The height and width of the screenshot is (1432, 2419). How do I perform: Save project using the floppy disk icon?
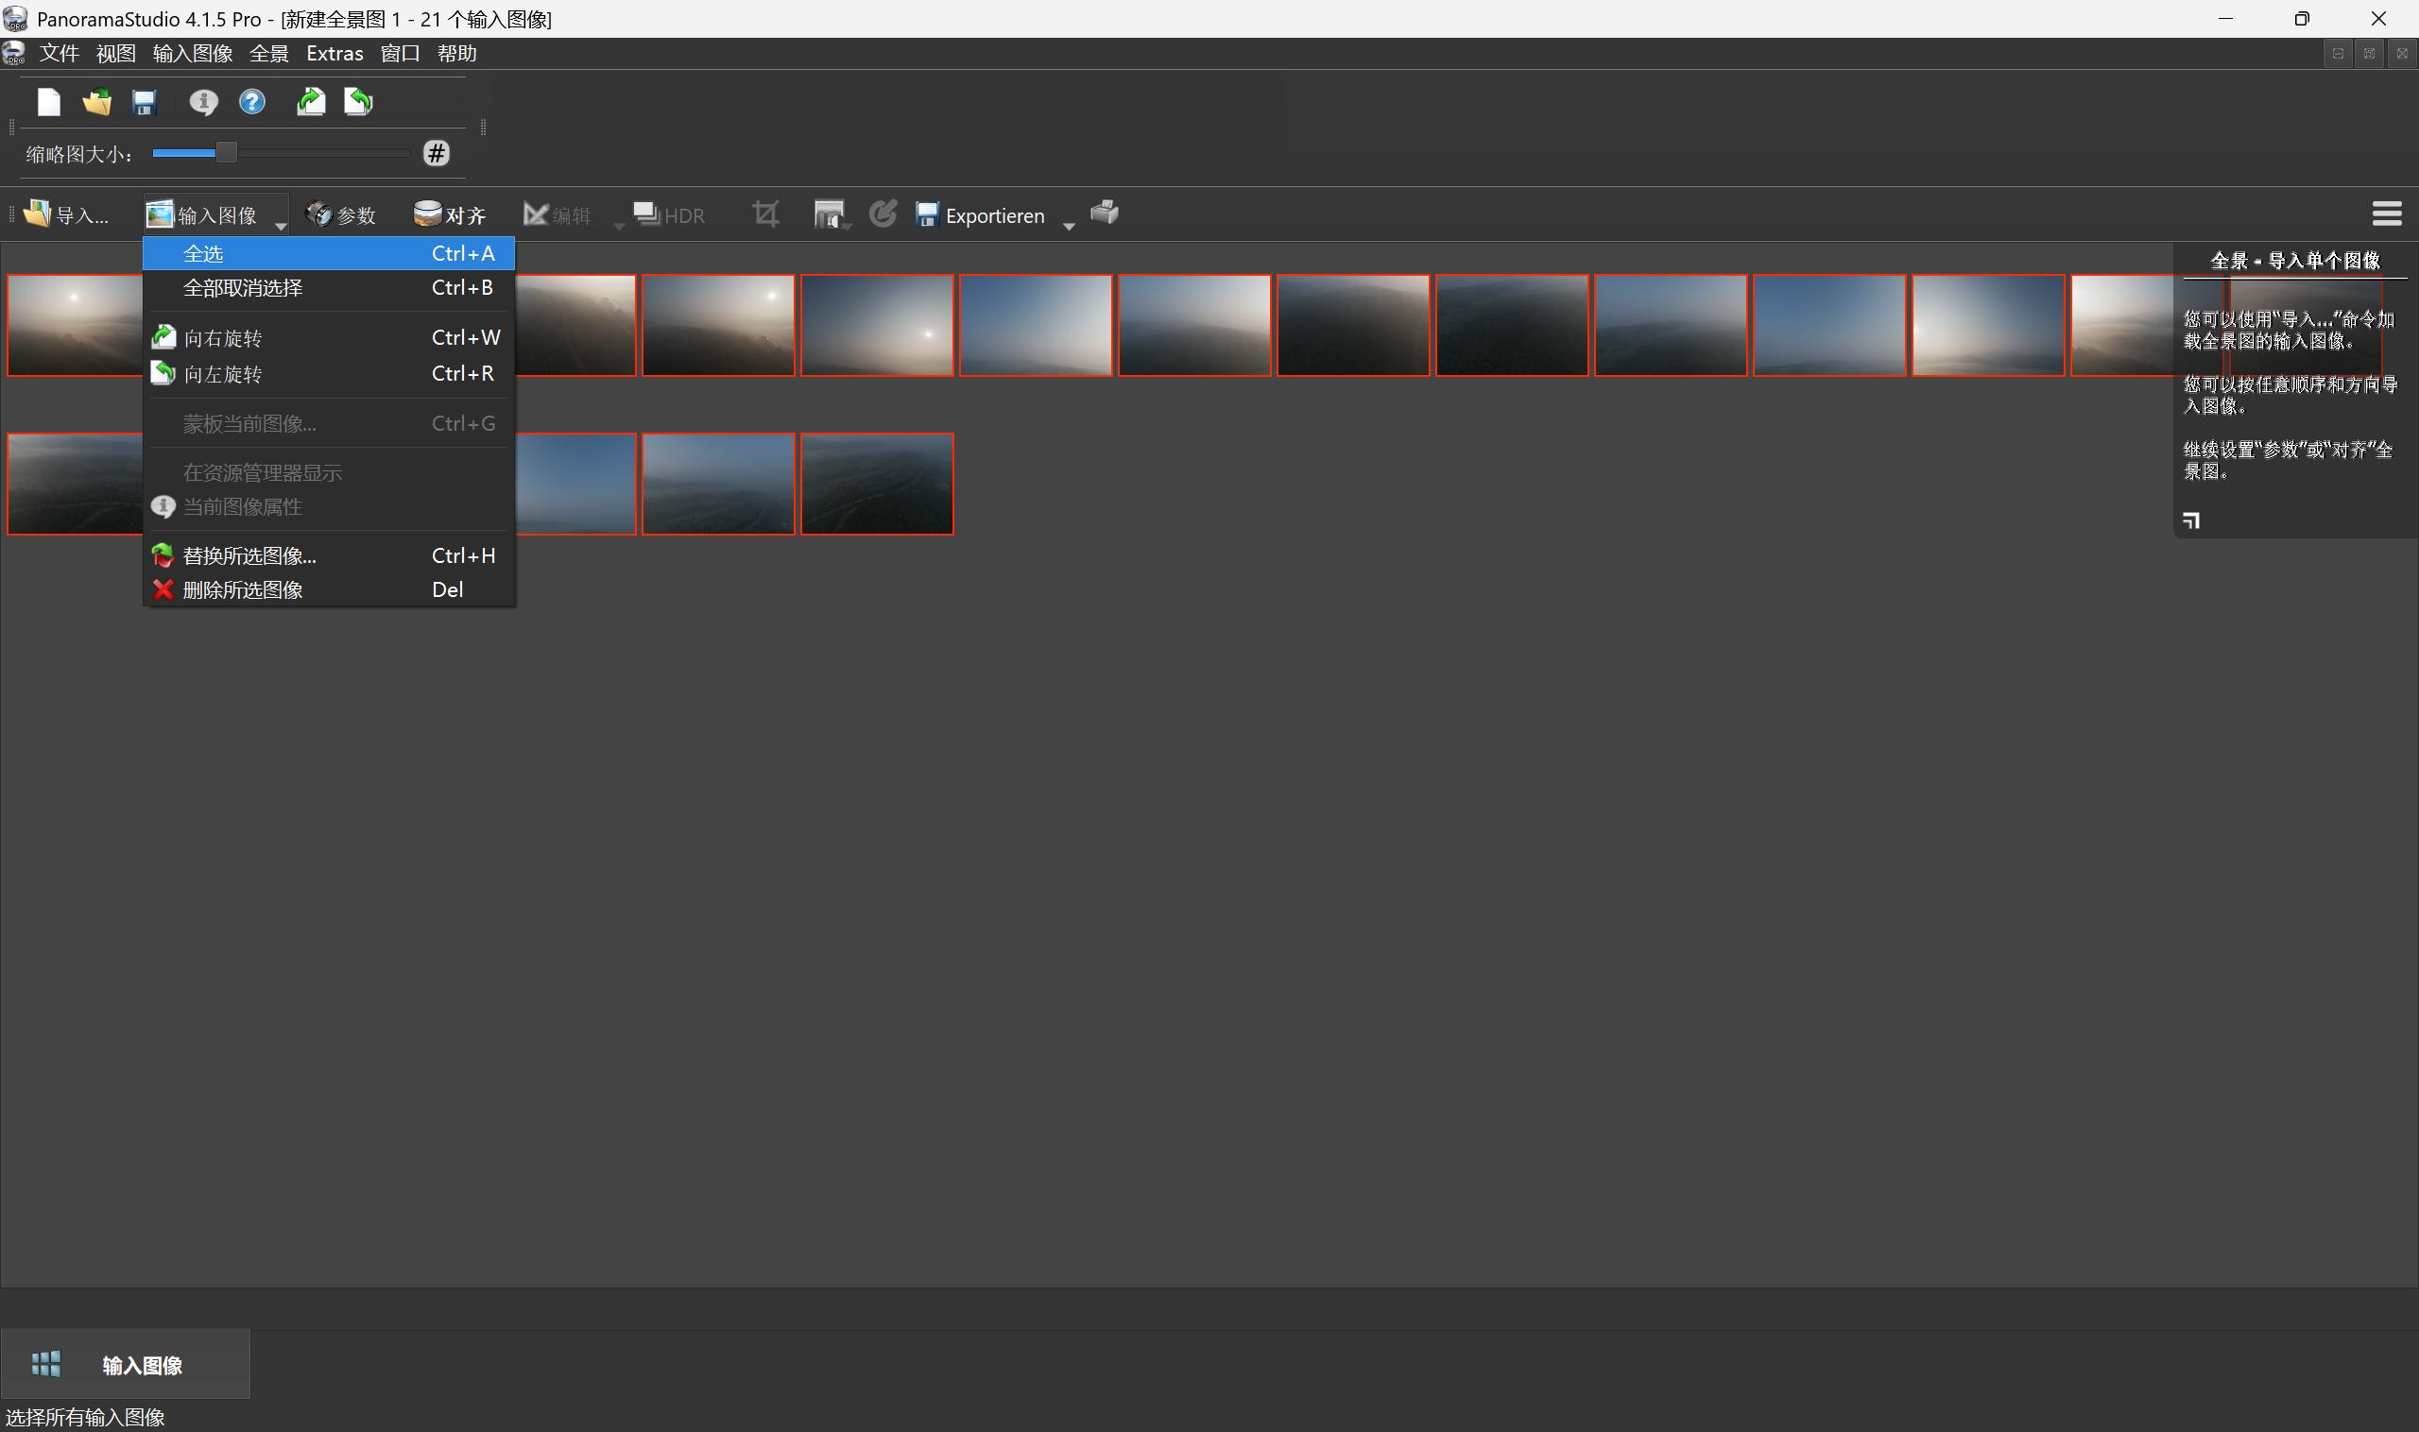(145, 102)
